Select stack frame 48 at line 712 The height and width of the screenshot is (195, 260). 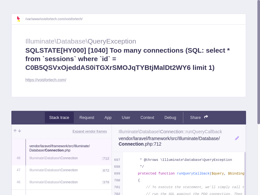(62, 158)
